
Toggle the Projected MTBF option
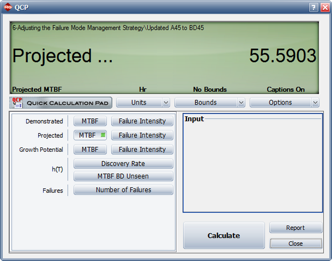[x=90, y=135]
